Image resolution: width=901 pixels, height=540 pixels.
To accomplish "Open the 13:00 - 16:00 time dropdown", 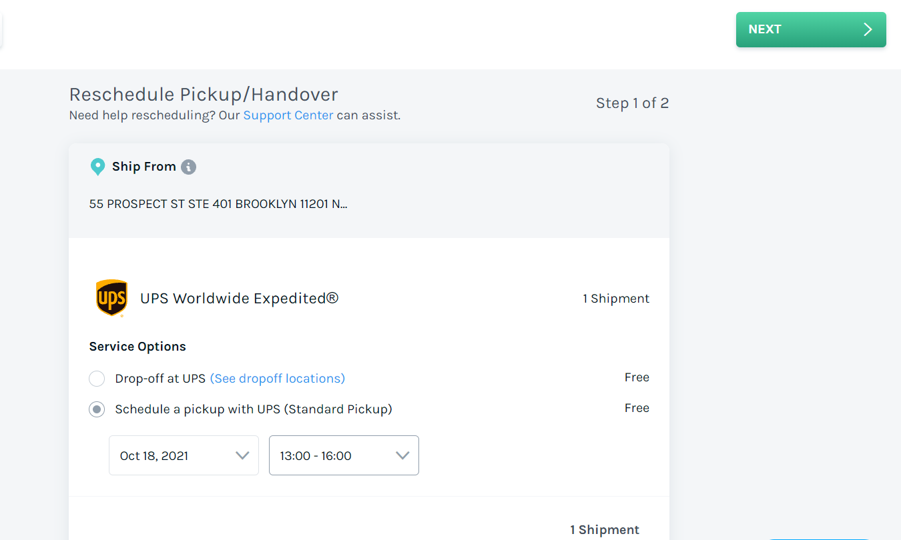I will click(344, 455).
